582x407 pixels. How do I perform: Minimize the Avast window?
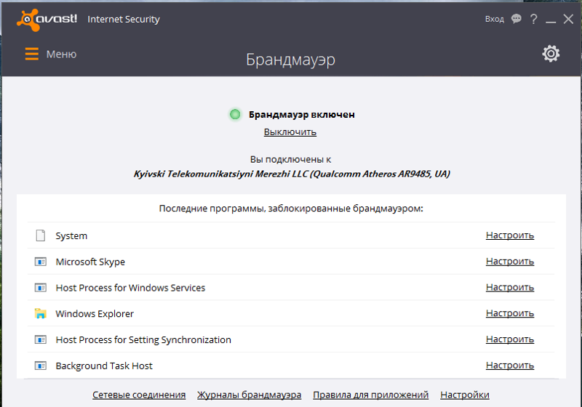551,23
